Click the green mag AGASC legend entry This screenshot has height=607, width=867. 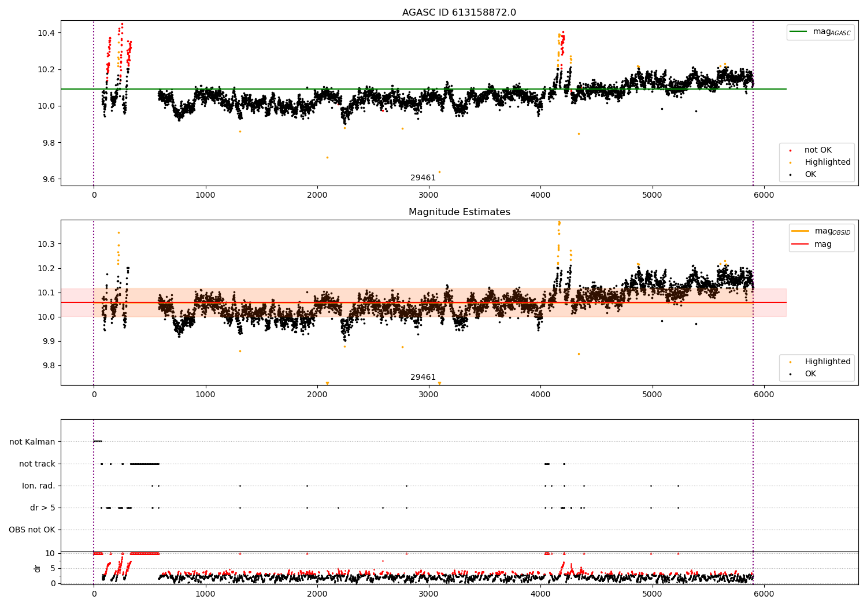(x=820, y=32)
